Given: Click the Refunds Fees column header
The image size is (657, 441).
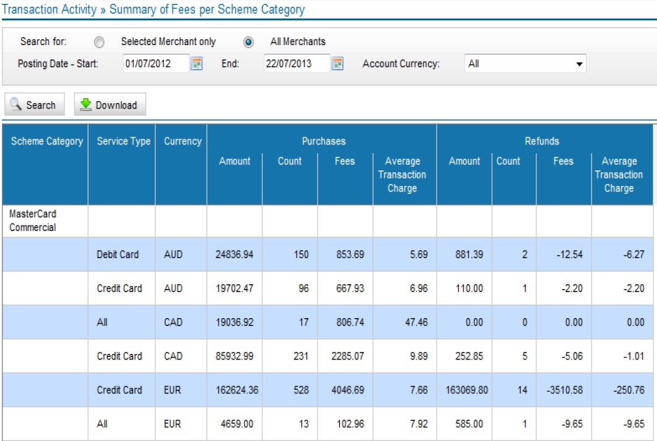Looking at the screenshot, I should point(563,161).
